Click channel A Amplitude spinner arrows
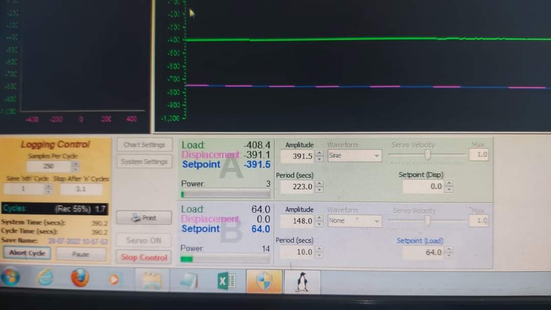Screen dimensions: 551x310 [x=319, y=157]
